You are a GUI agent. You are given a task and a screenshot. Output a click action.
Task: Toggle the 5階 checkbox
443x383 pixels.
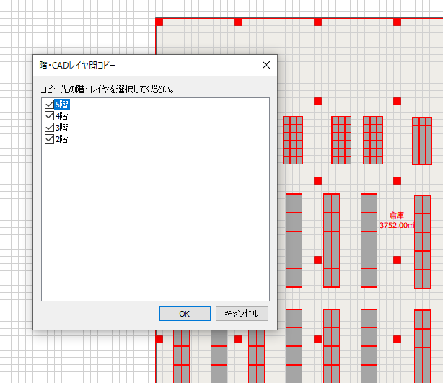point(49,105)
